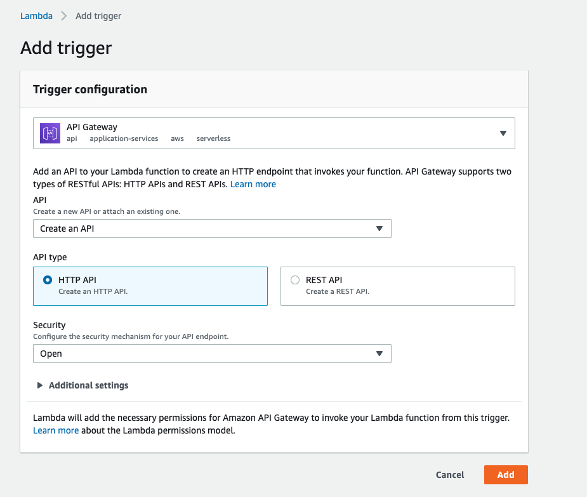Image resolution: width=587 pixels, height=497 pixels.
Task: Go to Lambda in the breadcrumb
Action: (x=36, y=16)
